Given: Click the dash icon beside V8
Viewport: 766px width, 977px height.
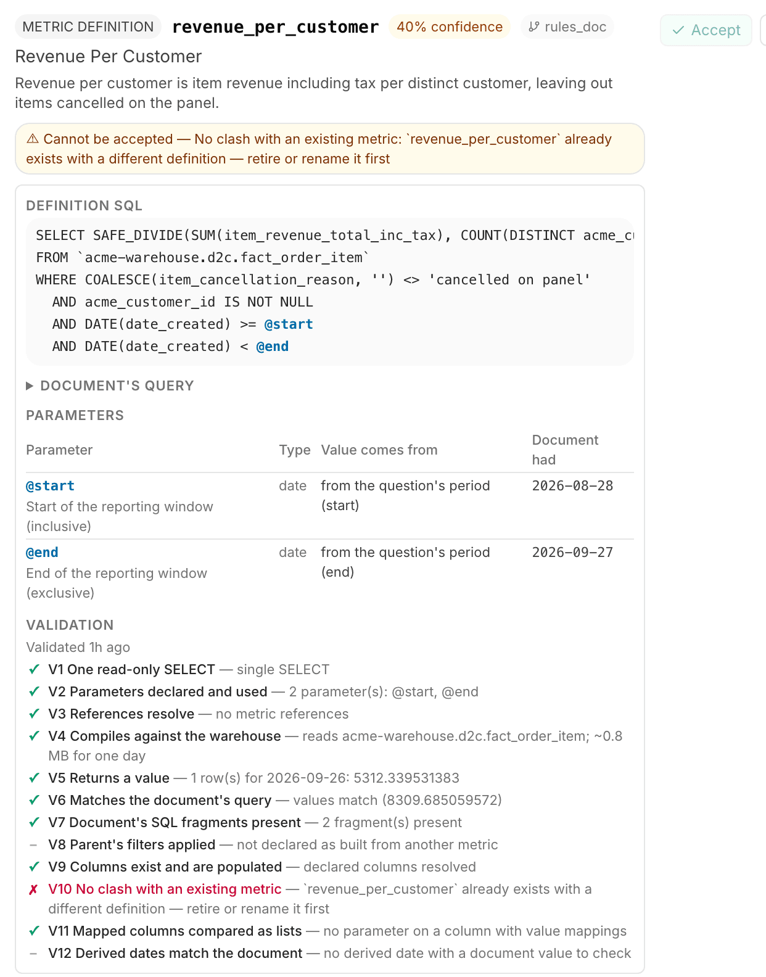Looking at the screenshot, I should (x=33, y=845).
